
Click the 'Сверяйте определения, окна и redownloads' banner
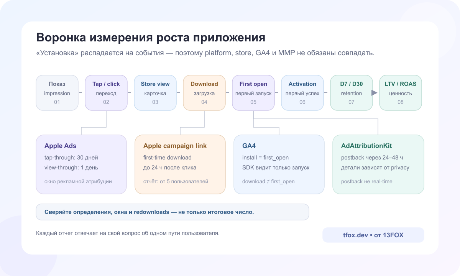click(x=172, y=212)
